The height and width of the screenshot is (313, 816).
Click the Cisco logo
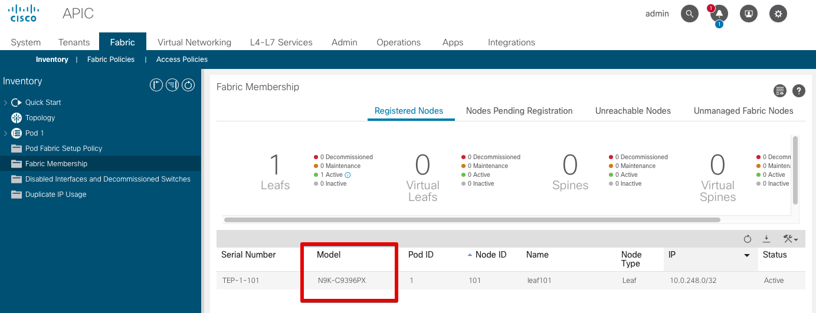pyautogui.click(x=24, y=13)
